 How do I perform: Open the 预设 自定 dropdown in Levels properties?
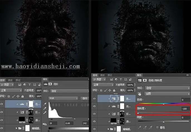tap(69, 91)
